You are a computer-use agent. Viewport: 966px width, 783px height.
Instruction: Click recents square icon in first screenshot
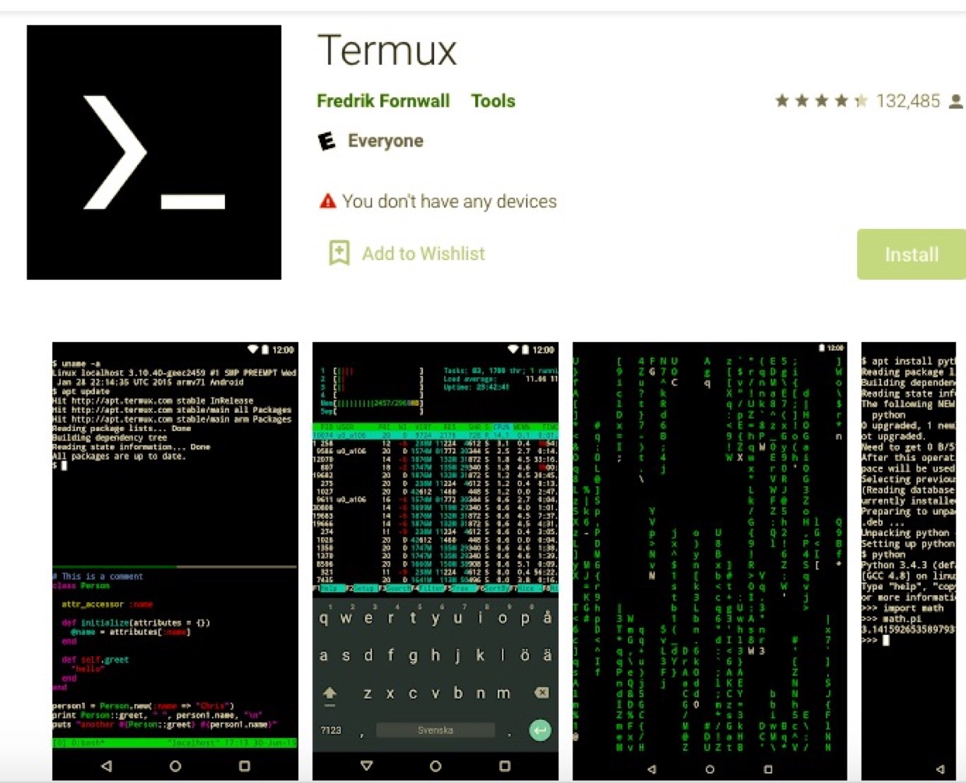pos(245,766)
